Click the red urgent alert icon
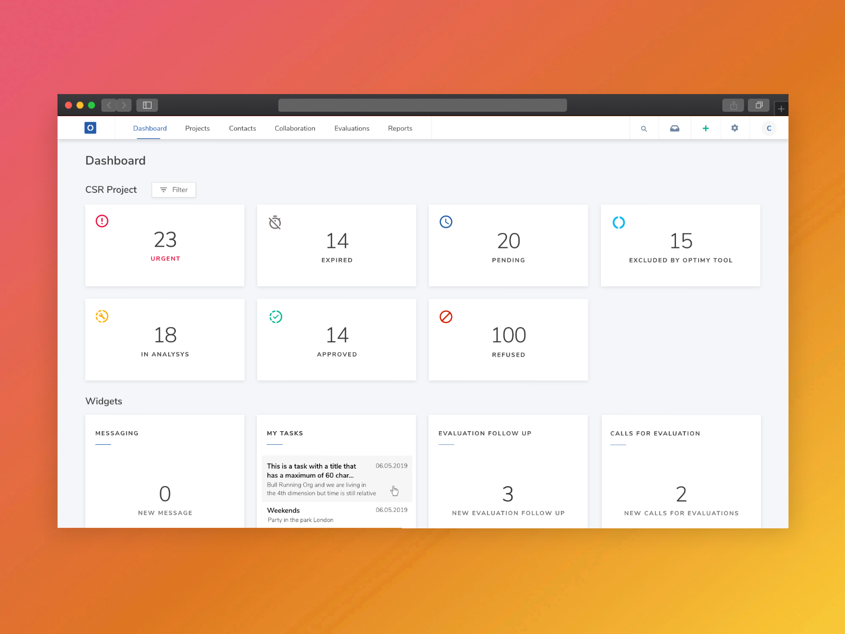This screenshot has width=845, height=634. [x=102, y=221]
